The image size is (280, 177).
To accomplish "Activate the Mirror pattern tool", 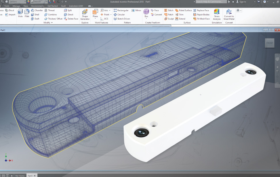I will (136, 10).
